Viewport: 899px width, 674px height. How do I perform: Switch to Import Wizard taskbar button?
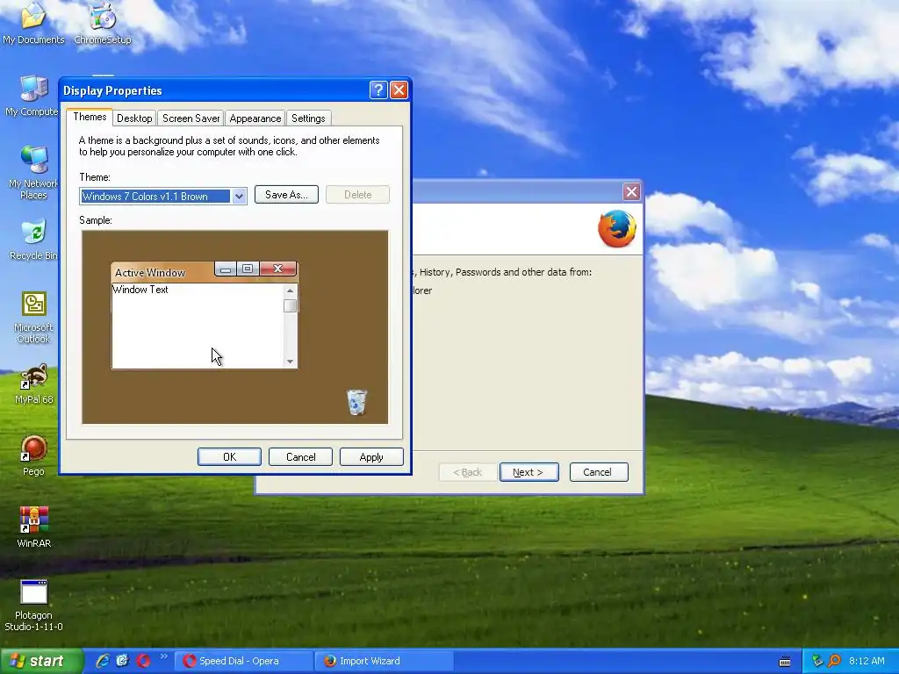point(384,661)
